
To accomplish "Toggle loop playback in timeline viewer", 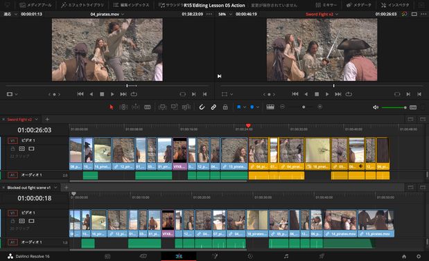I will (349, 94).
